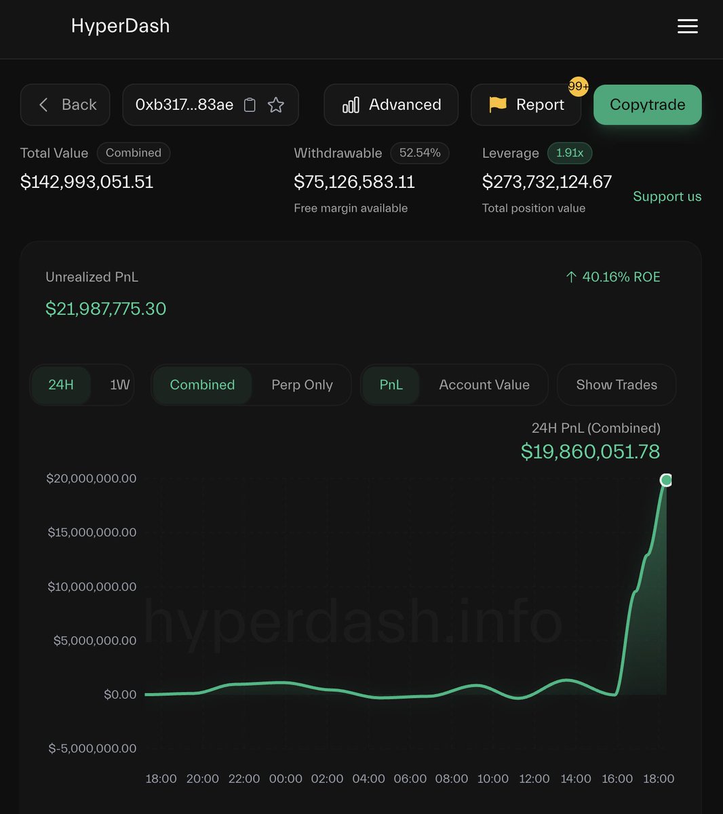The image size is (723, 814).
Task: Switch to Account Value view
Action: [484, 385]
